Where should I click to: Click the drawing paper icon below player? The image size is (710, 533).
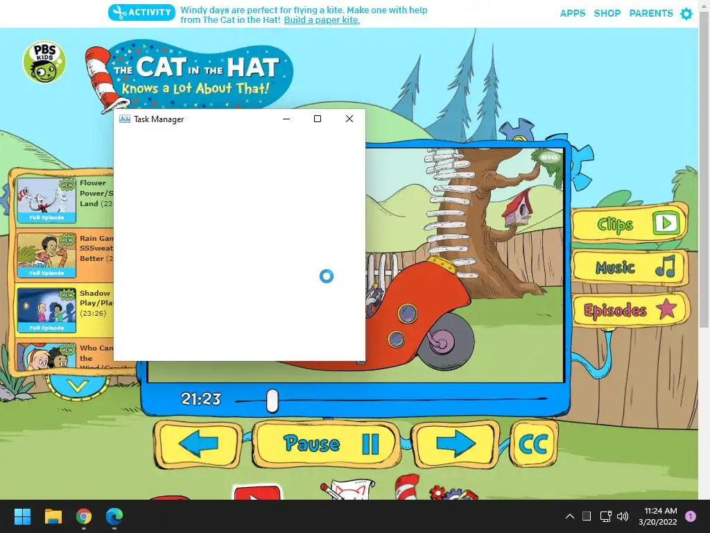[348, 489]
